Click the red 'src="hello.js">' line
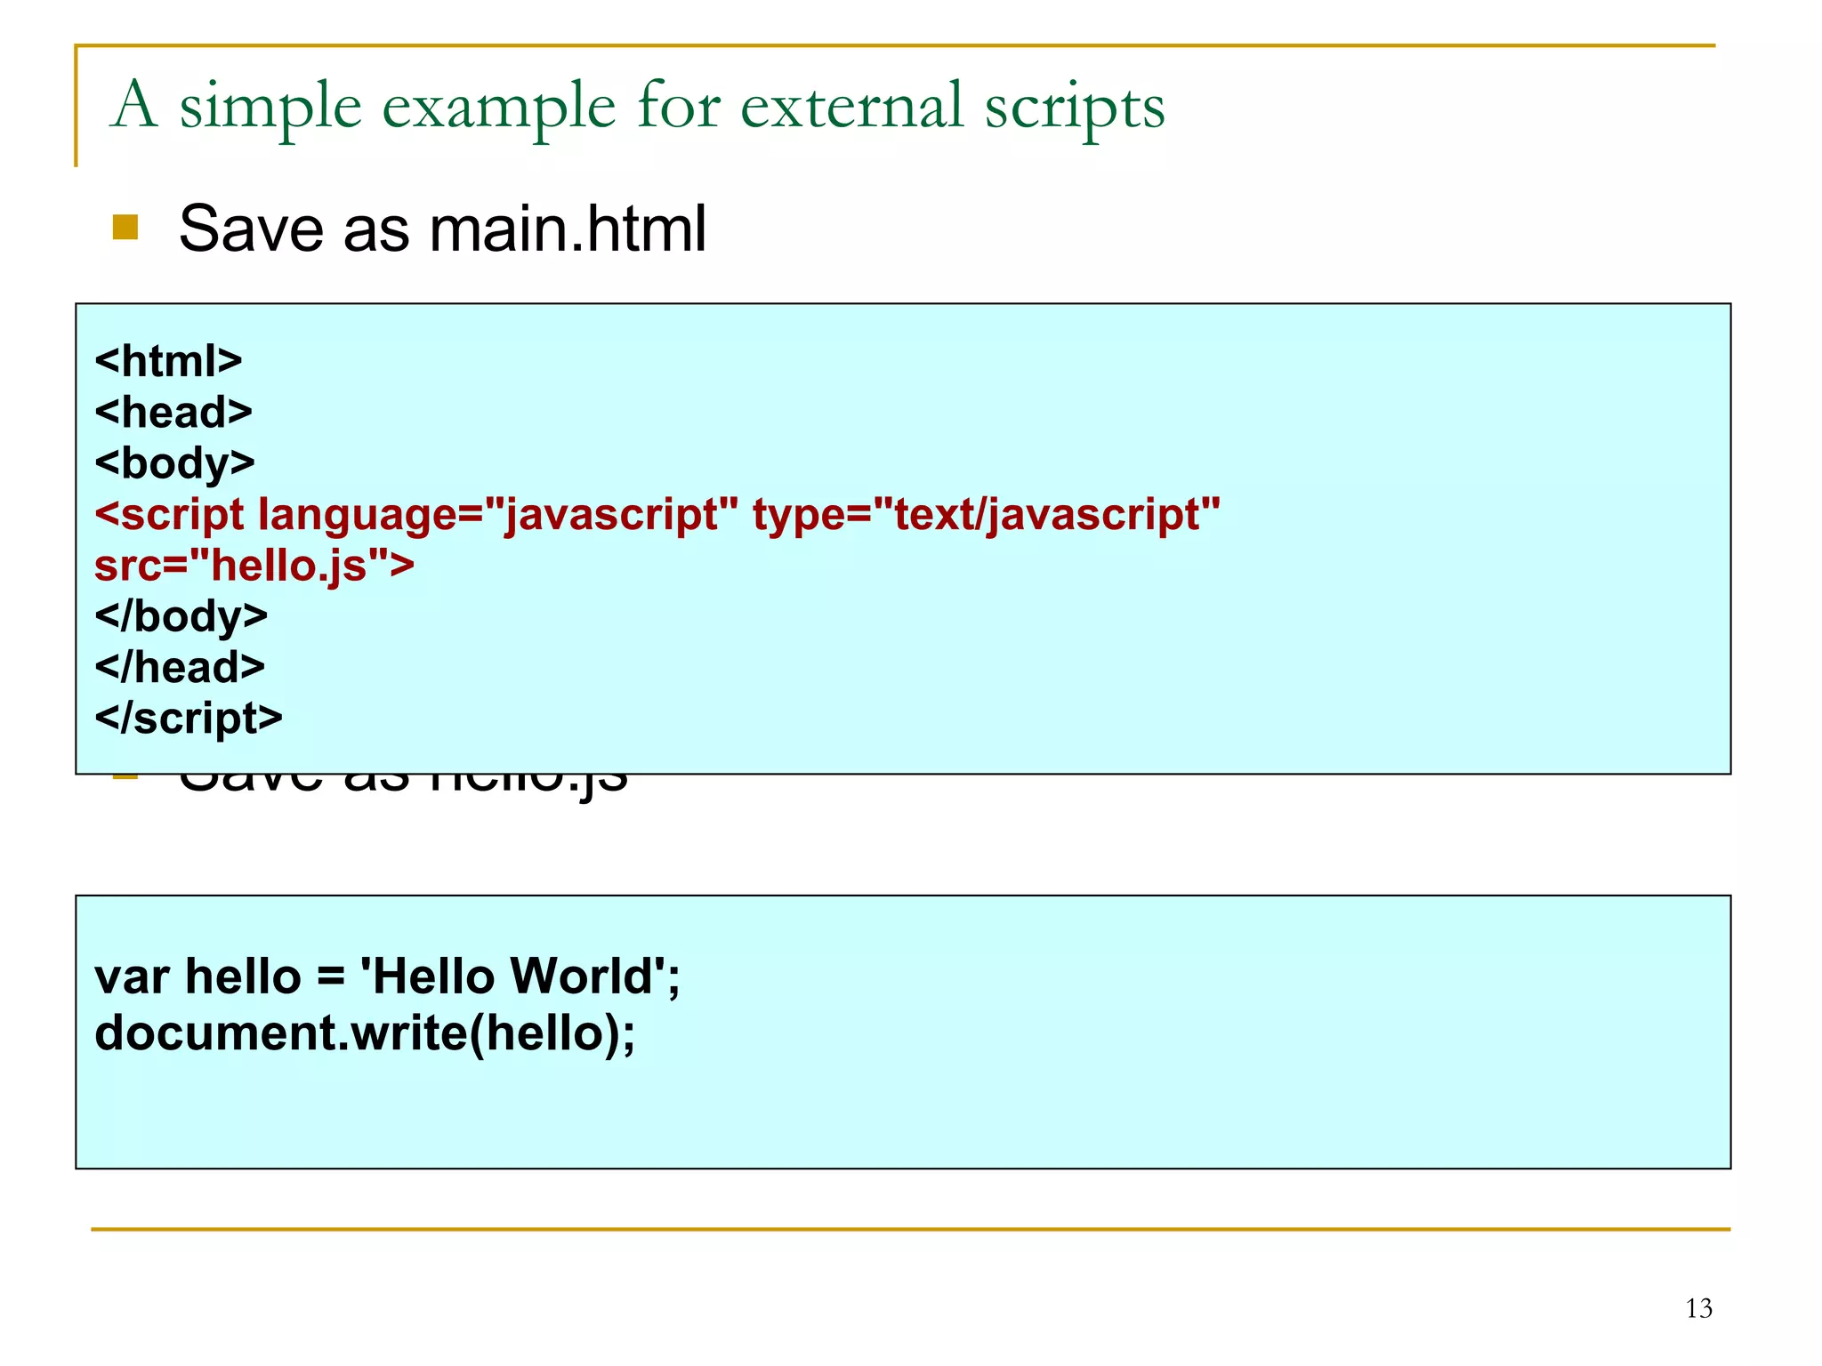This screenshot has width=1822, height=1366. [x=254, y=566]
